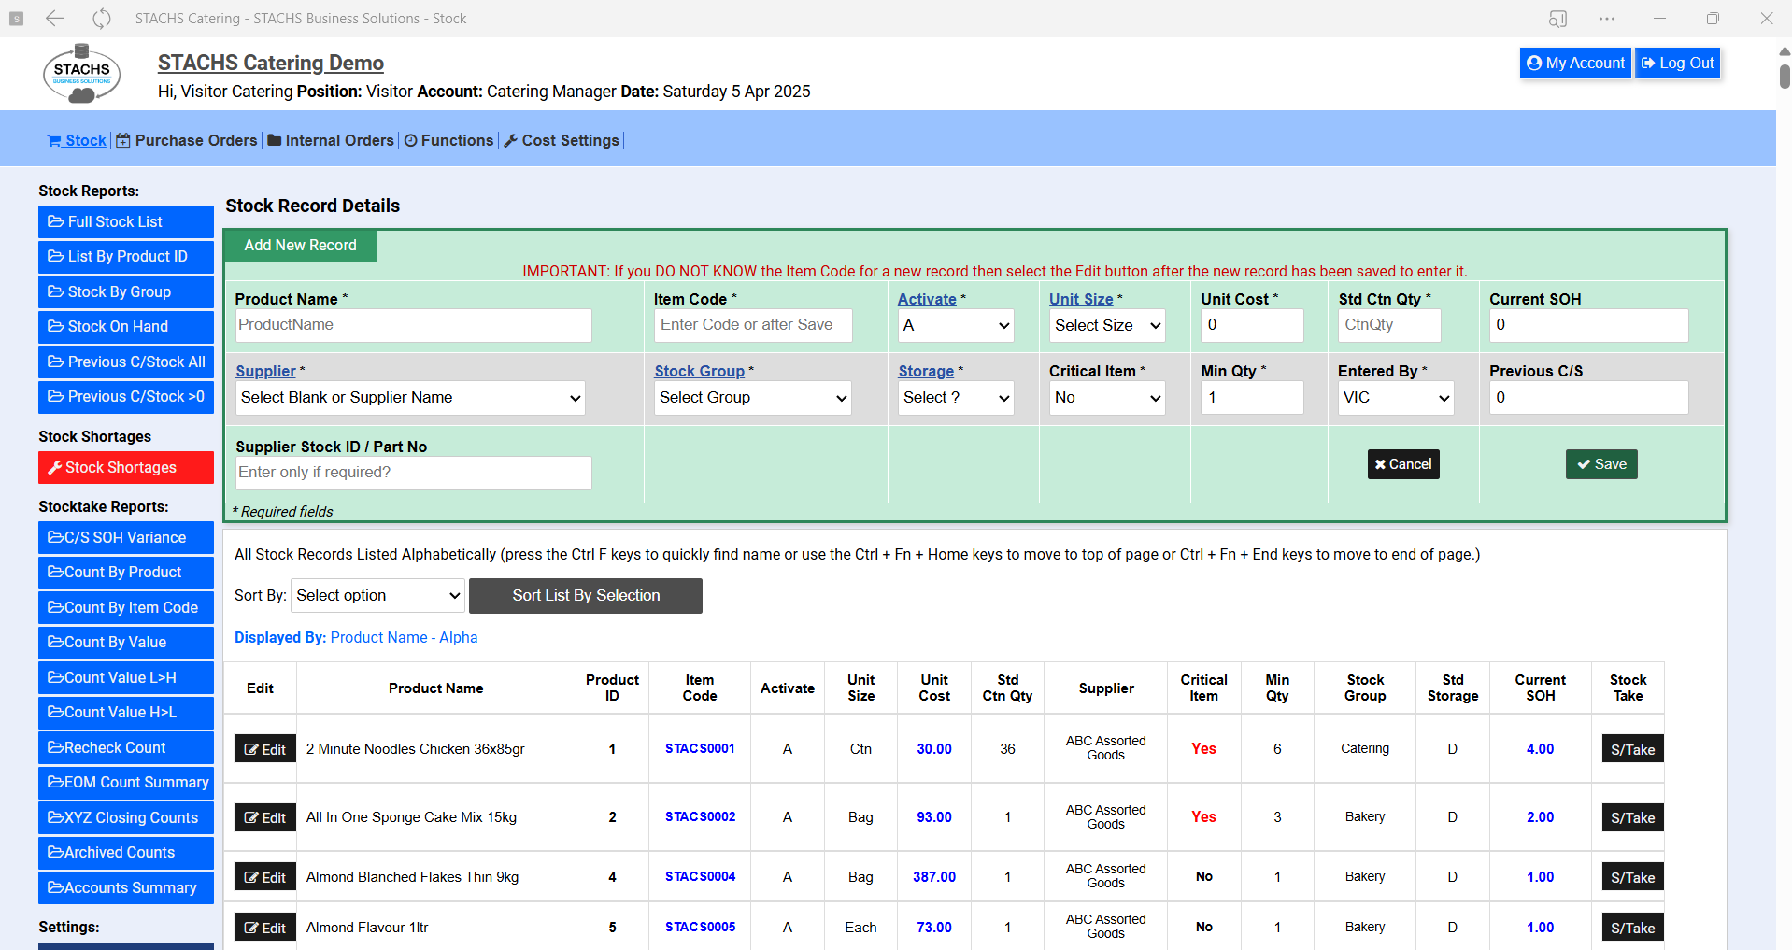Open Count By Item Code report
This screenshot has height=950, width=1792.
coord(126,607)
